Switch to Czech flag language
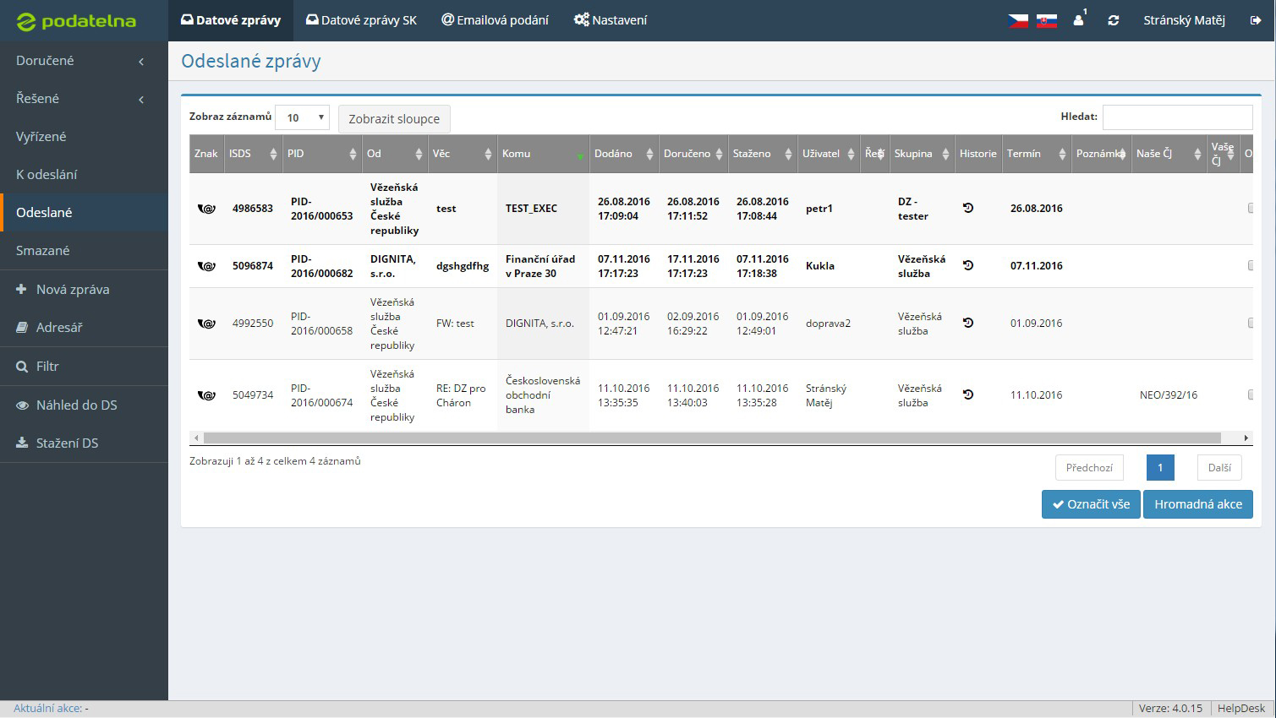 point(1018,20)
